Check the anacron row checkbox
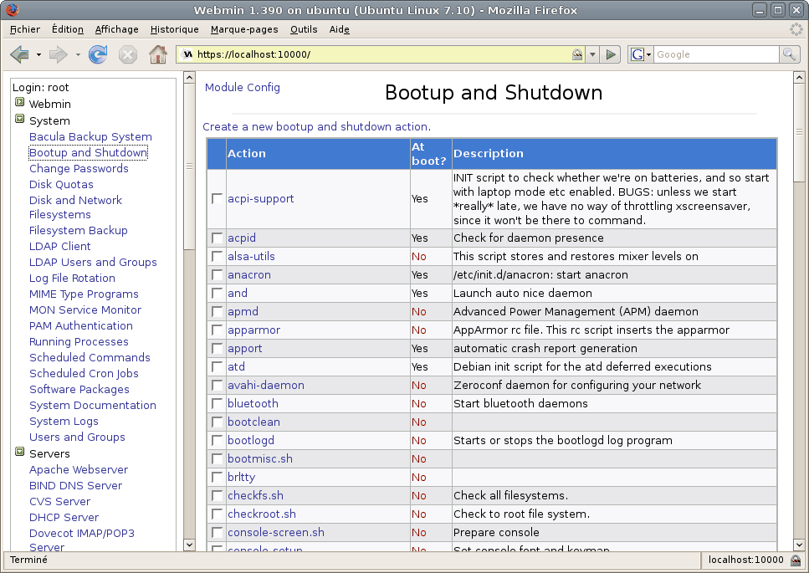809x573 pixels. (218, 275)
